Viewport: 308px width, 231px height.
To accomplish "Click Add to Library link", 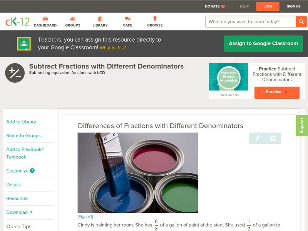I will pos(21,122).
